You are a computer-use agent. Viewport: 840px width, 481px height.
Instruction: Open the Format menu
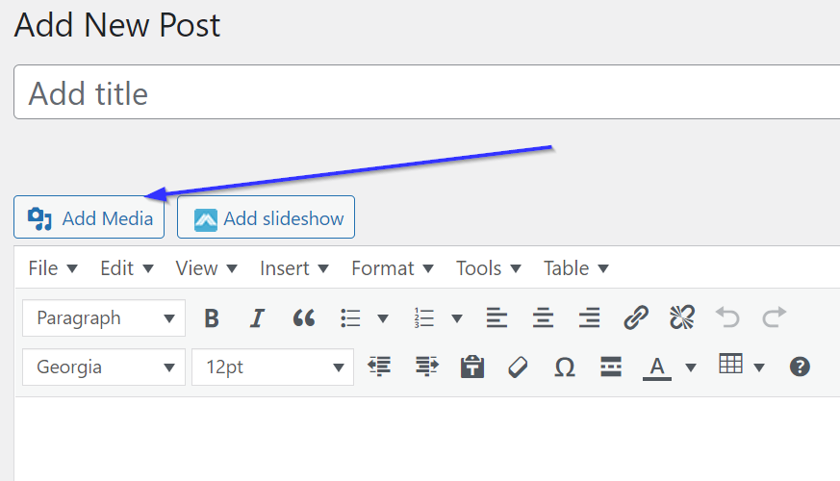[x=392, y=268]
